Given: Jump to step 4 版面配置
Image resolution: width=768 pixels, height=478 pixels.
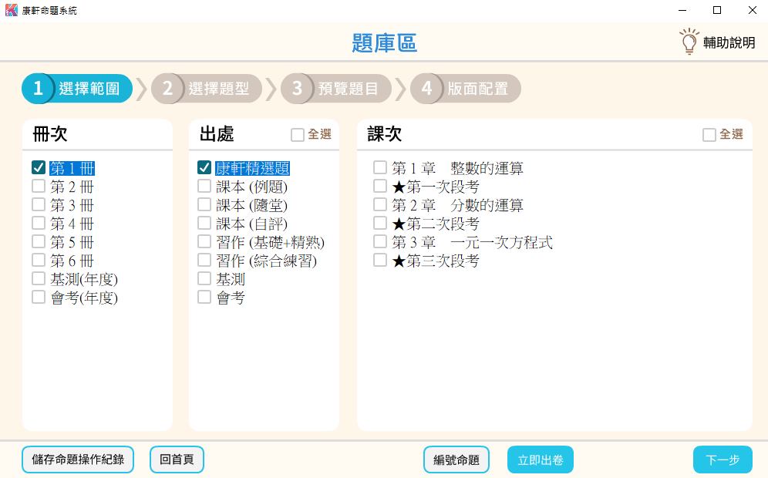Looking at the screenshot, I should tap(466, 89).
